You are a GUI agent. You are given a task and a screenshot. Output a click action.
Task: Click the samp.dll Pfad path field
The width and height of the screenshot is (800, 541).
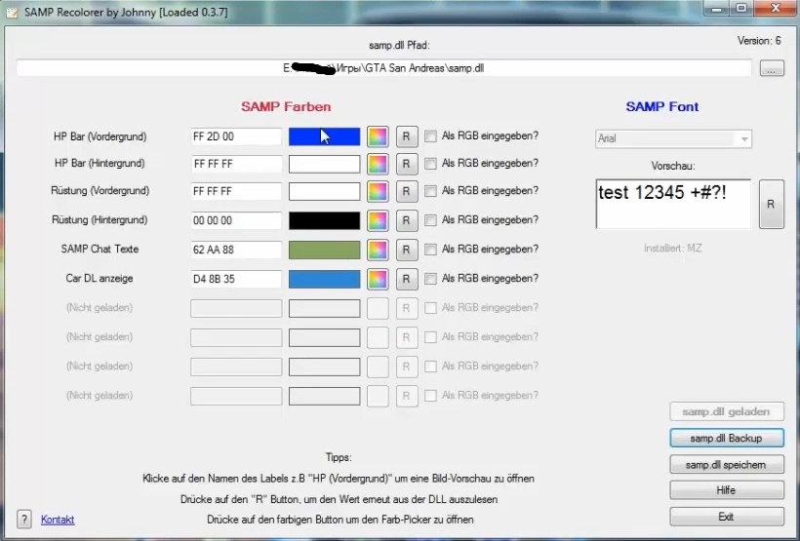point(383,68)
